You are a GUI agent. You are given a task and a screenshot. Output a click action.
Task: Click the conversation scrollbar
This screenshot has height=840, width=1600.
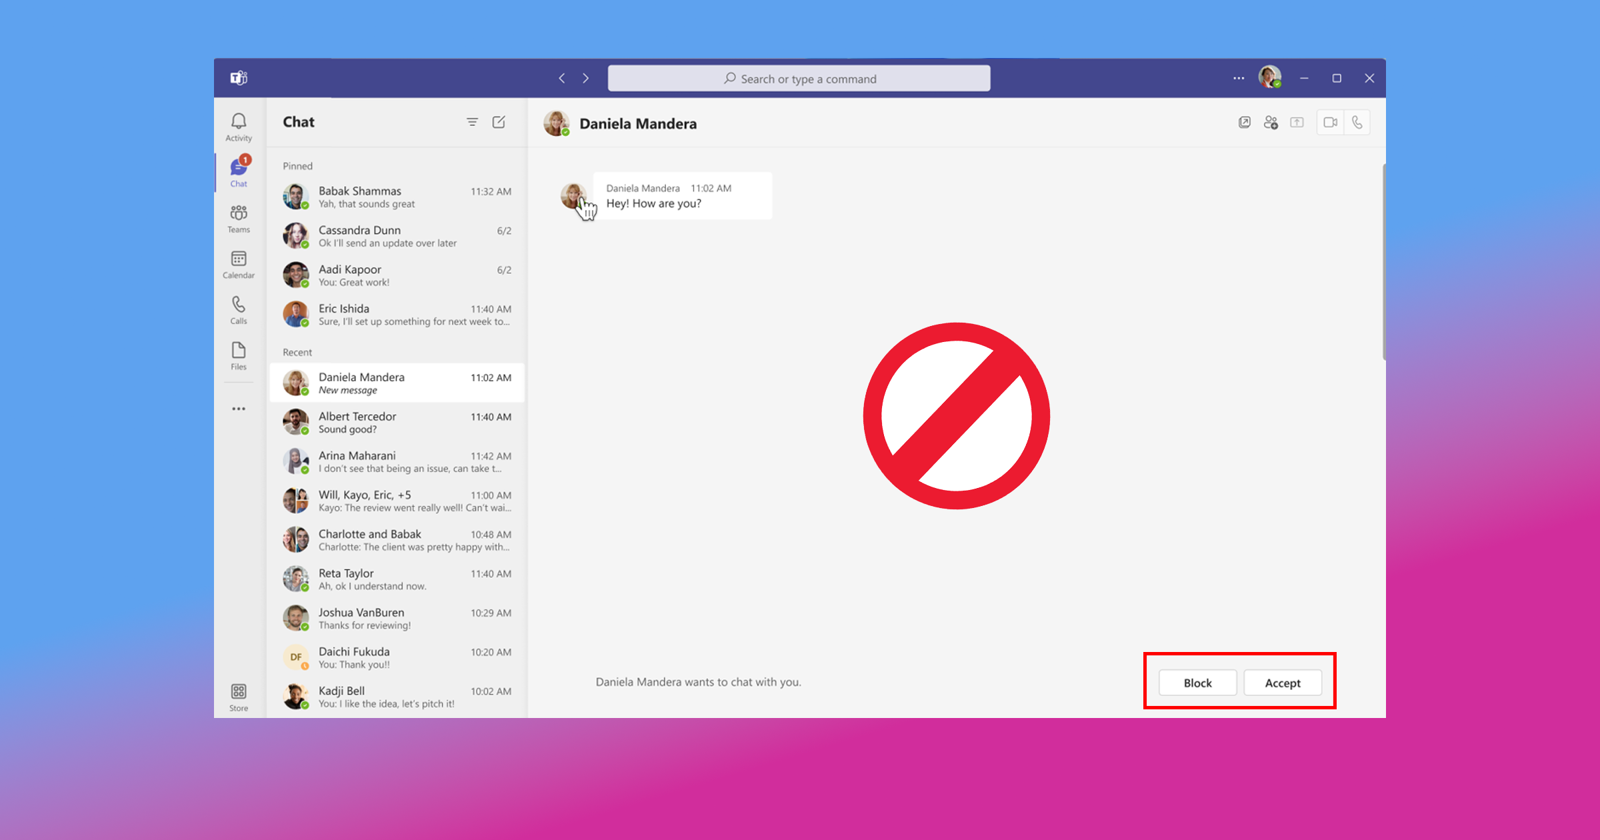1384,260
